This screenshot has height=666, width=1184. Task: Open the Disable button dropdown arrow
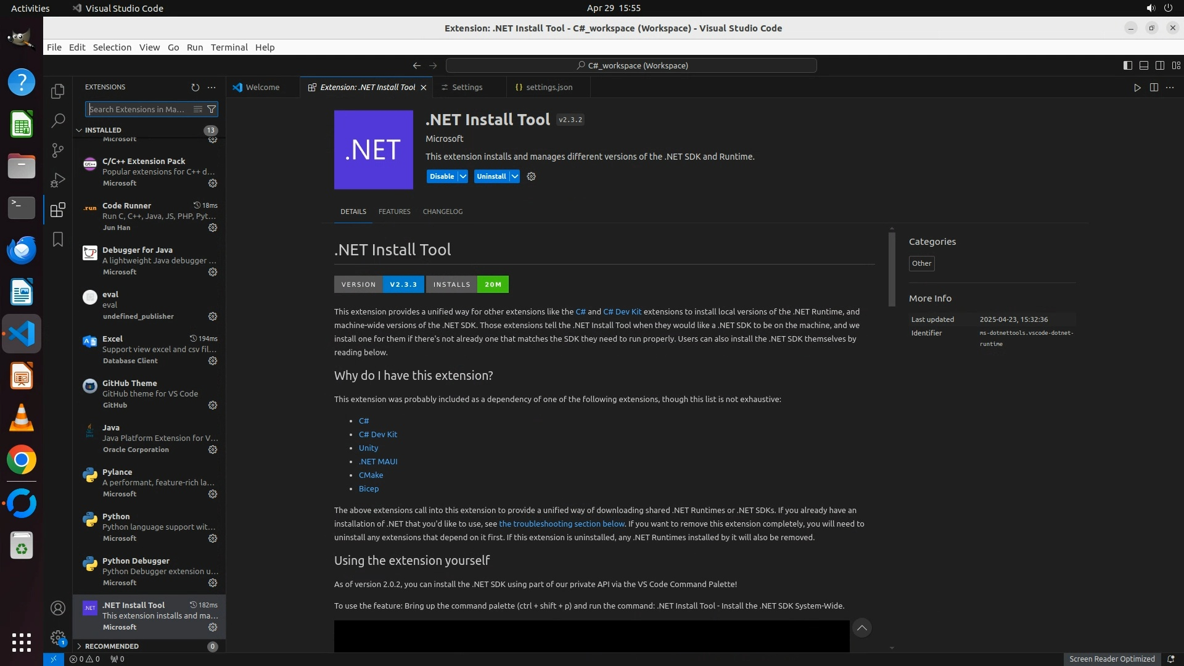tap(463, 176)
